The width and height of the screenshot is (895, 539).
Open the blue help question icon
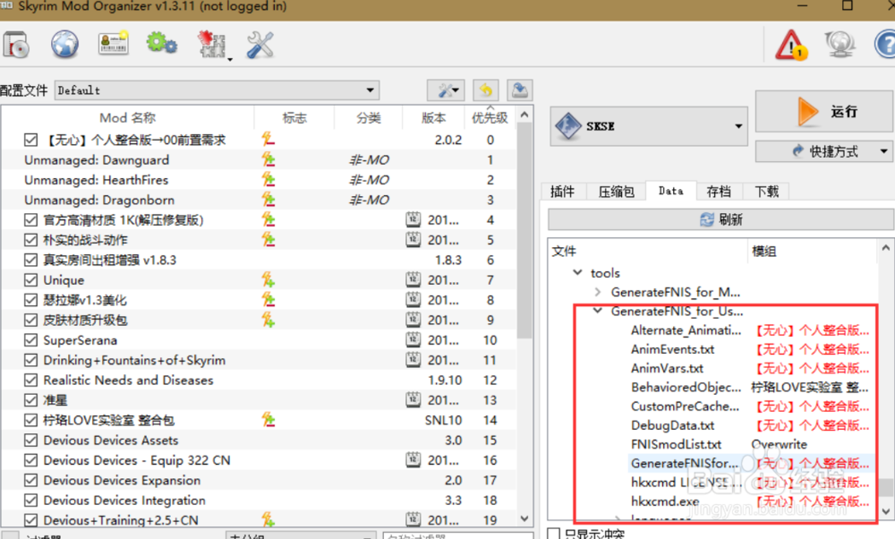pos(885,45)
